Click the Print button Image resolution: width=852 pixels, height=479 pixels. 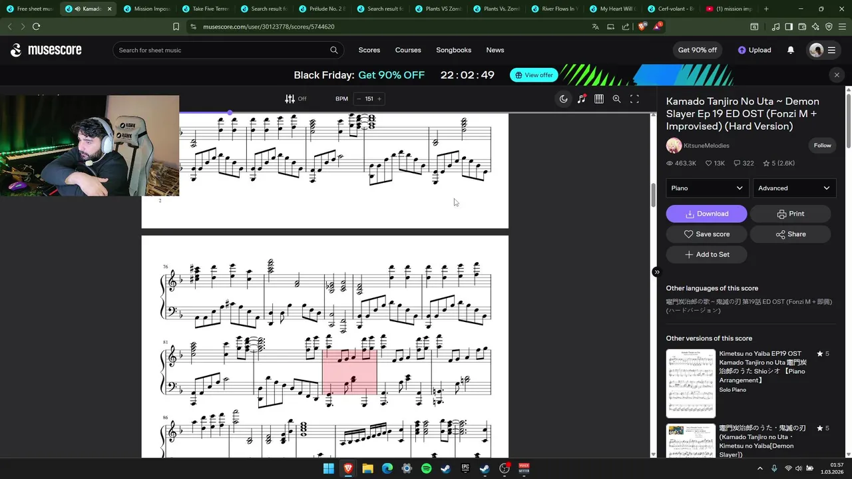(790, 214)
